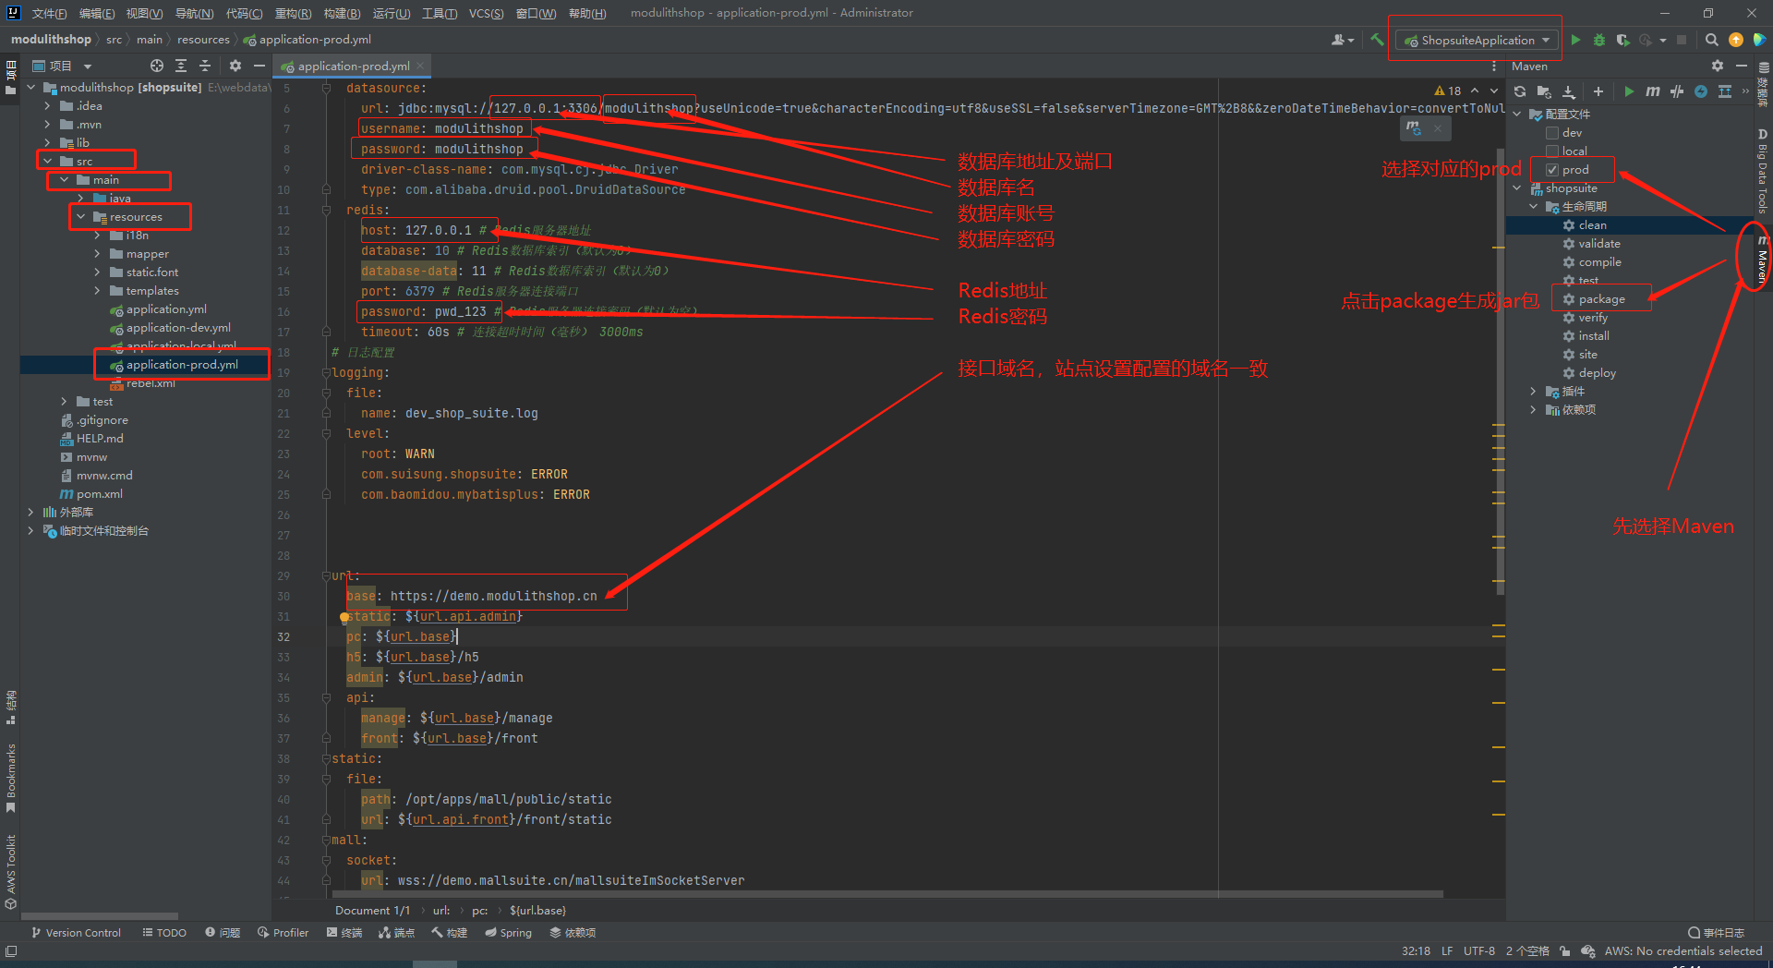Select the application-prod.yml editor tab
1773x968 pixels.
pyautogui.click(x=353, y=67)
